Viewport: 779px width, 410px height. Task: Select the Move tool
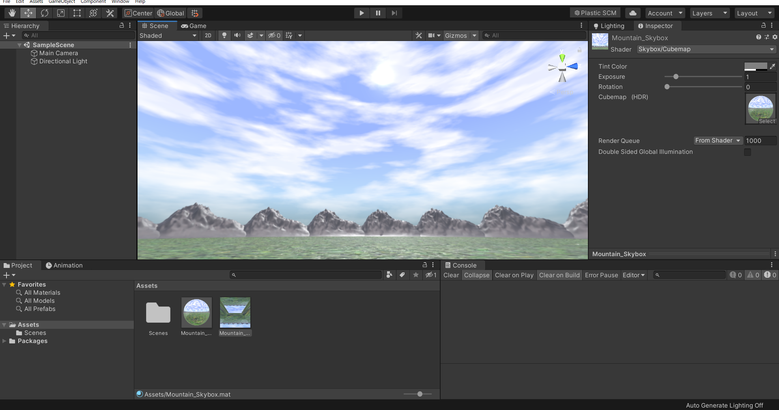(28, 13)
